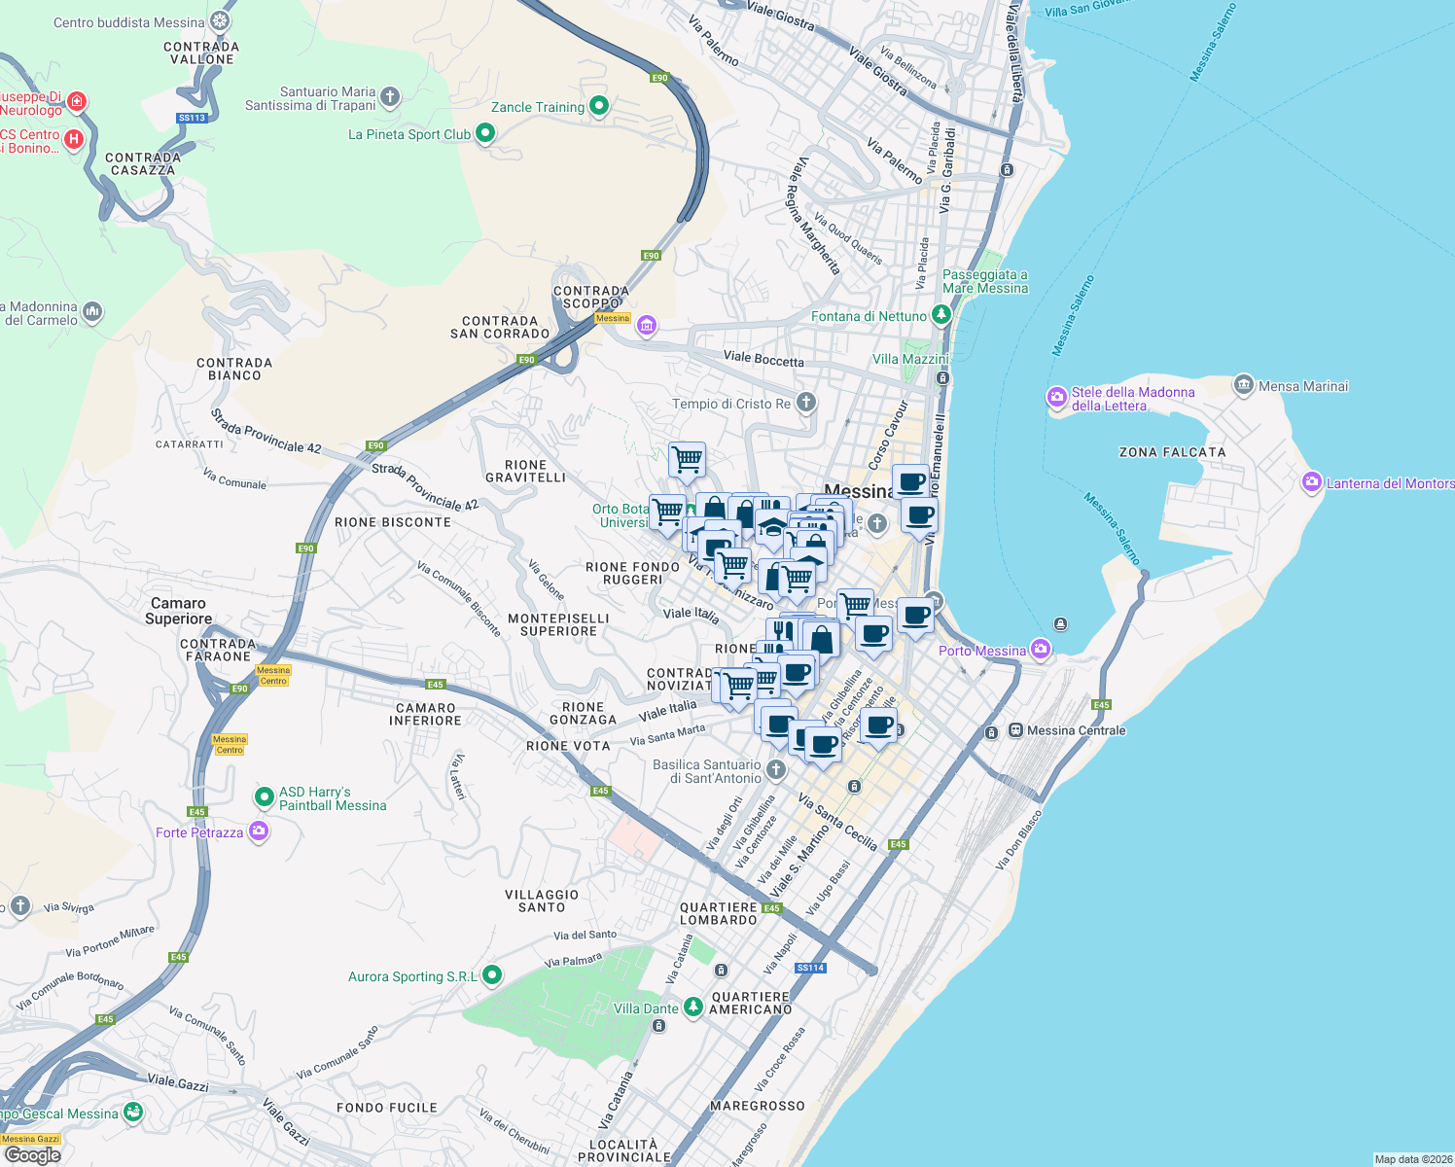This screenshot has height=1167, width=1455.
Task: Click the Stele della Madonna della Lettera marker
Action: (1056, 398)
